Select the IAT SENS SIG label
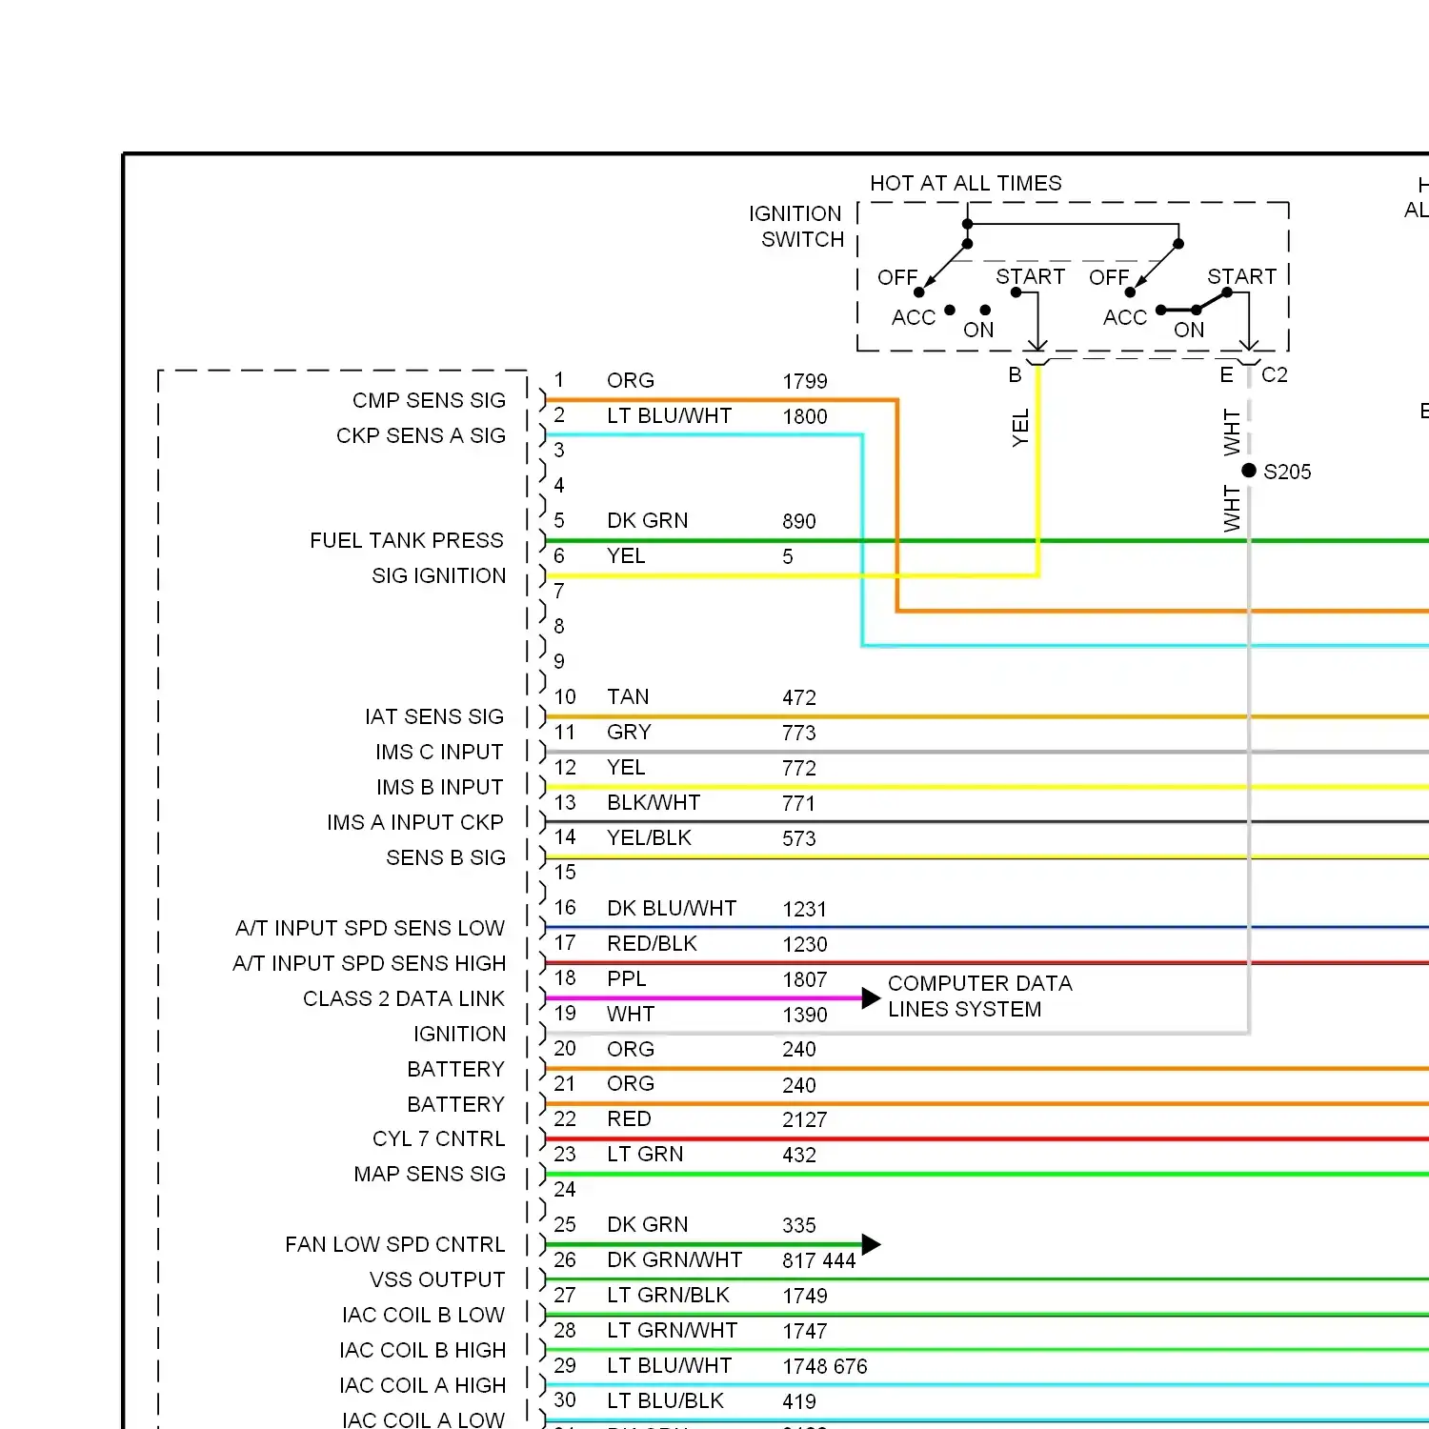This screenshot has height=1429, width=1429. tap(434, 716)
